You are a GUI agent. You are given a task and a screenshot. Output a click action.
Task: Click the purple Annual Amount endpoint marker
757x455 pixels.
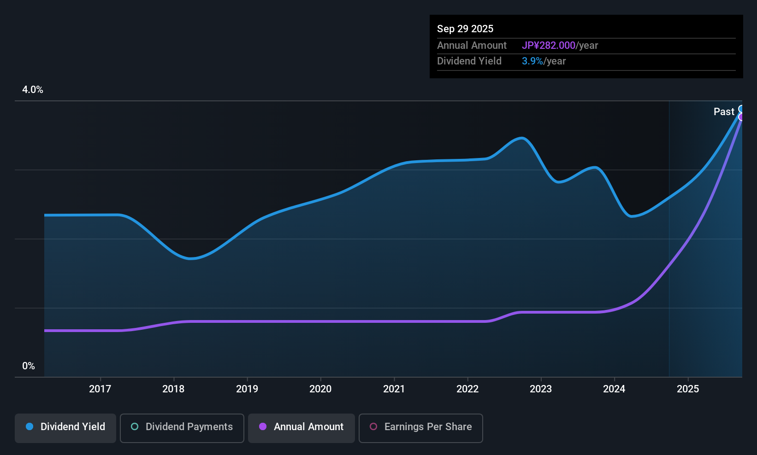pos(741,117)
